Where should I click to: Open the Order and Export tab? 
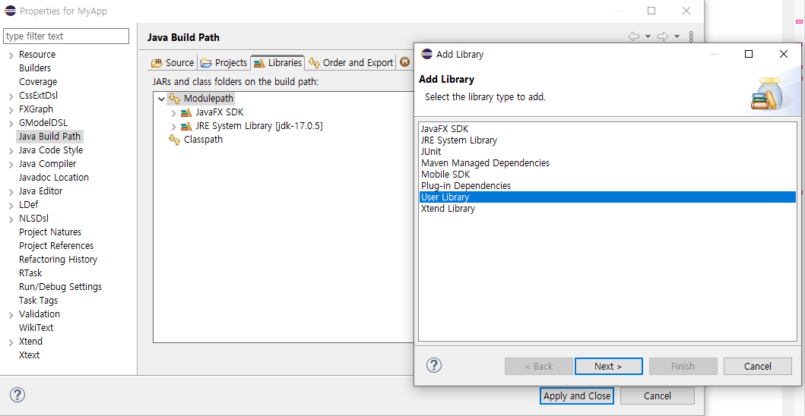pos(351,62)
